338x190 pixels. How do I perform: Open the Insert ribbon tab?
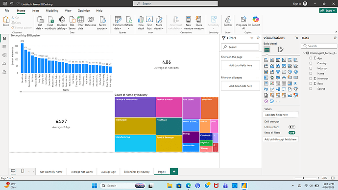pos(35,11)
